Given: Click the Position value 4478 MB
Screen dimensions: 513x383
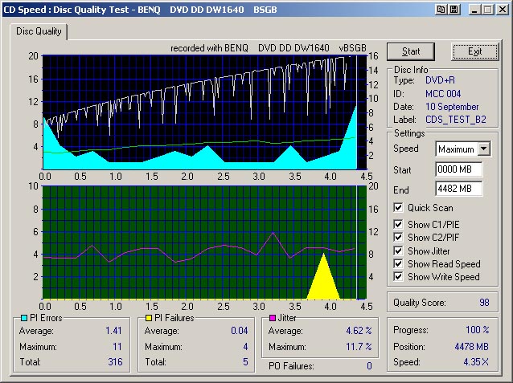Looking at the screenshot, I should tap(471, 347).
